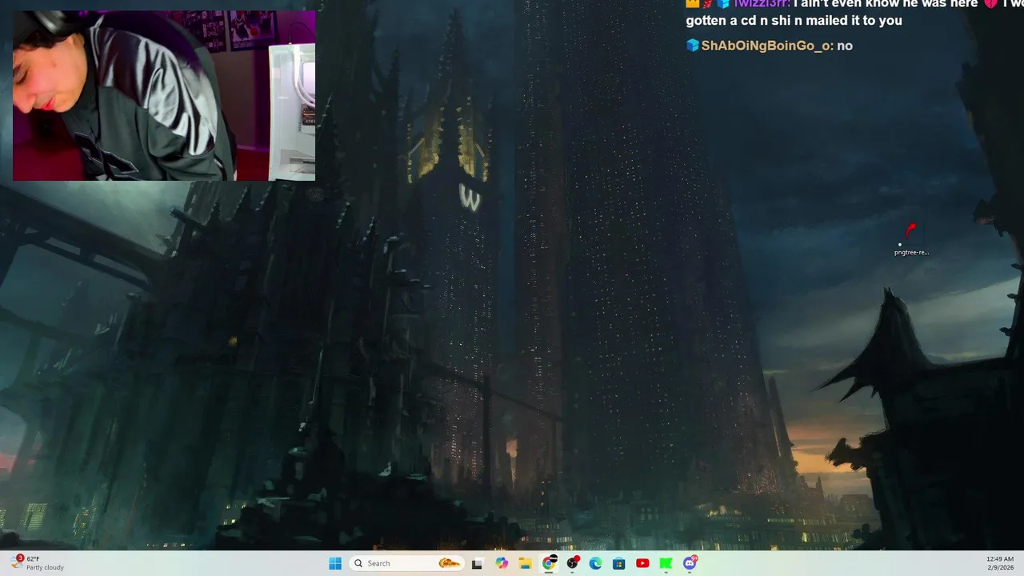Click badge icon next to ShAbOiNgBoinGo_o

pyautogui.click(x=693, y=45)
